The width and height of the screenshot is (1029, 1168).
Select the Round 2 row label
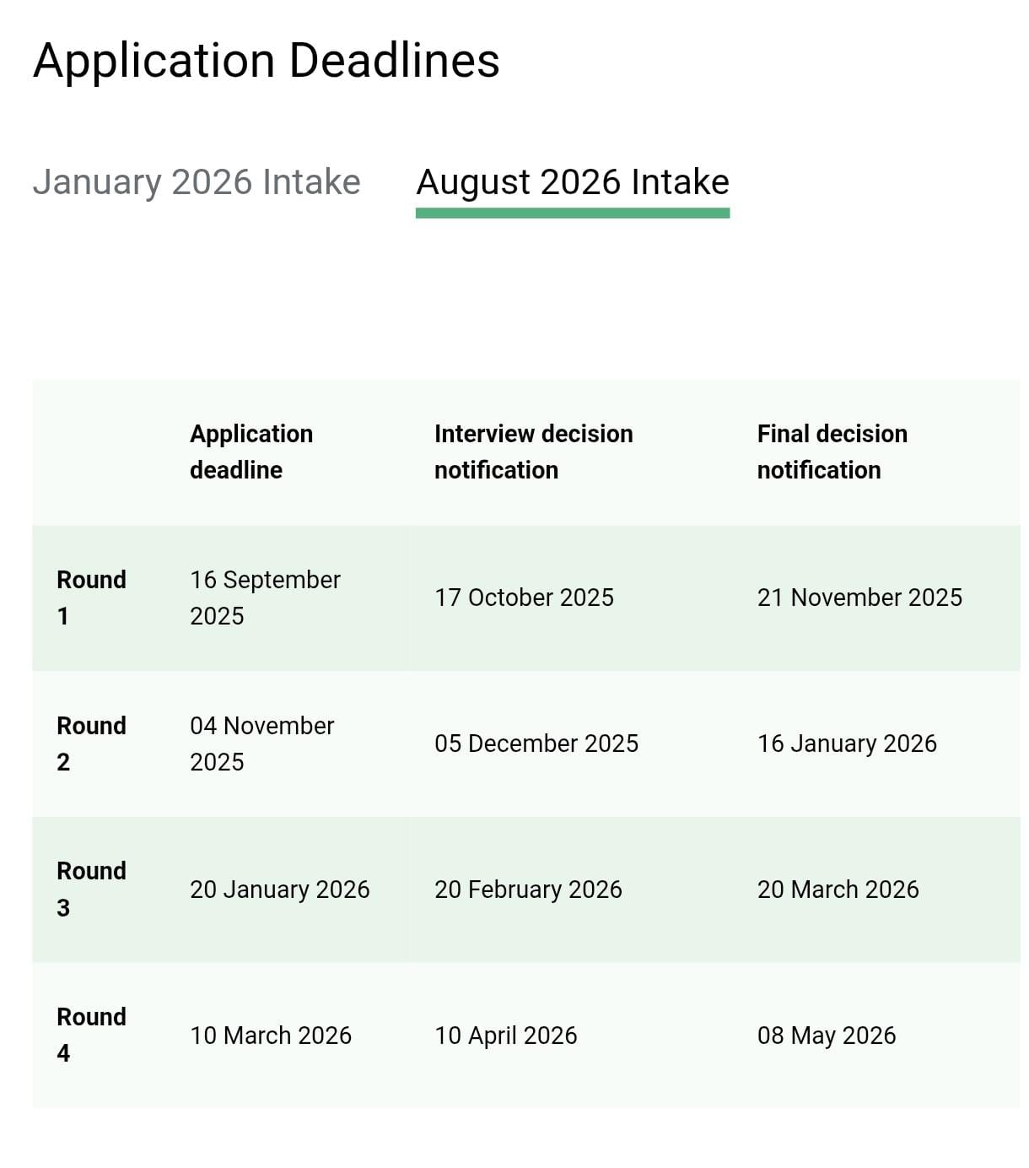coord(91,744)
